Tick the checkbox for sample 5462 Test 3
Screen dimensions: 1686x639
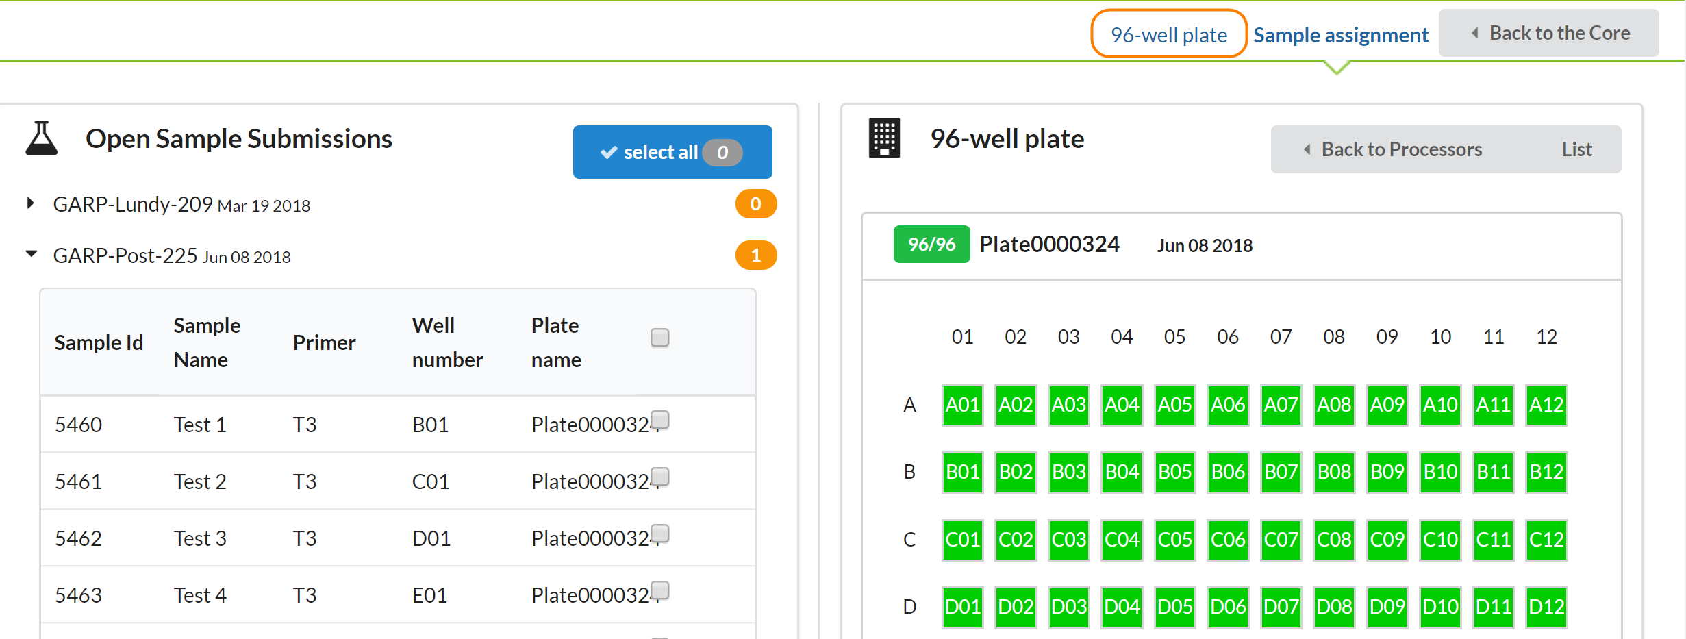[x=659, y=534]
